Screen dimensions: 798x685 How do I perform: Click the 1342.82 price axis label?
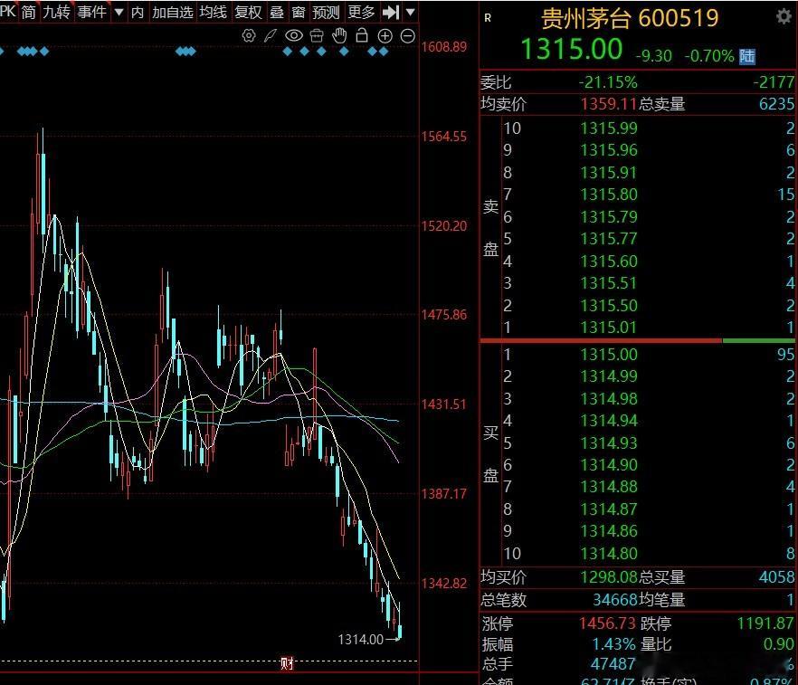443,584
